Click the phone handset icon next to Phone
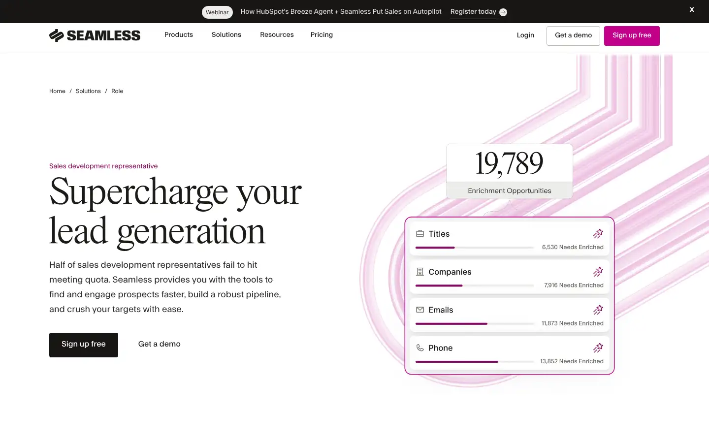This screenshot has width=709, height=443. pyautogui.click(x=420, y=348)
